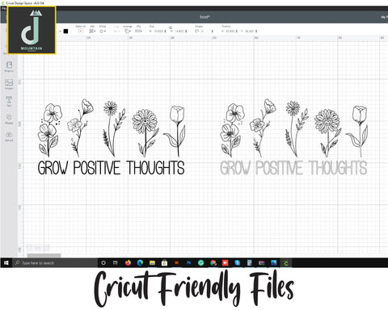Viewport: 388px width, 310px height.
Task: Open the Flip dropdown in the toolbar
Action: pyautogui.click(x=138, y=31)
